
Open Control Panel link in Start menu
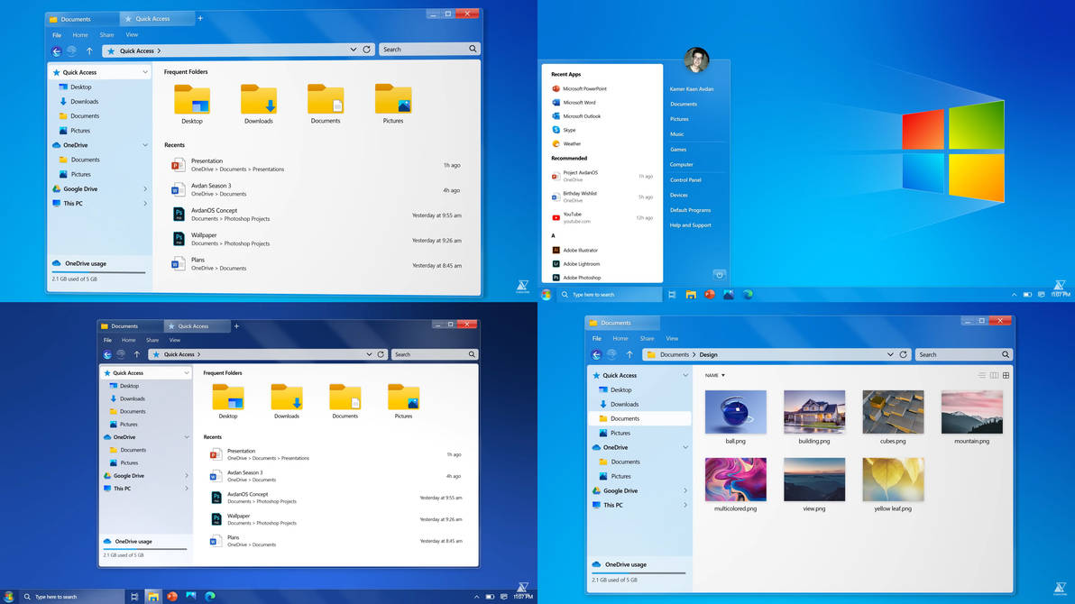click(685, 179)
